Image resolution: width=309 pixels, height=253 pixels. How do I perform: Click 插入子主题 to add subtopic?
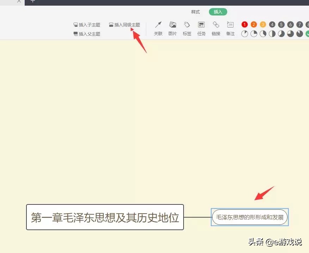(x=87, y=25)
